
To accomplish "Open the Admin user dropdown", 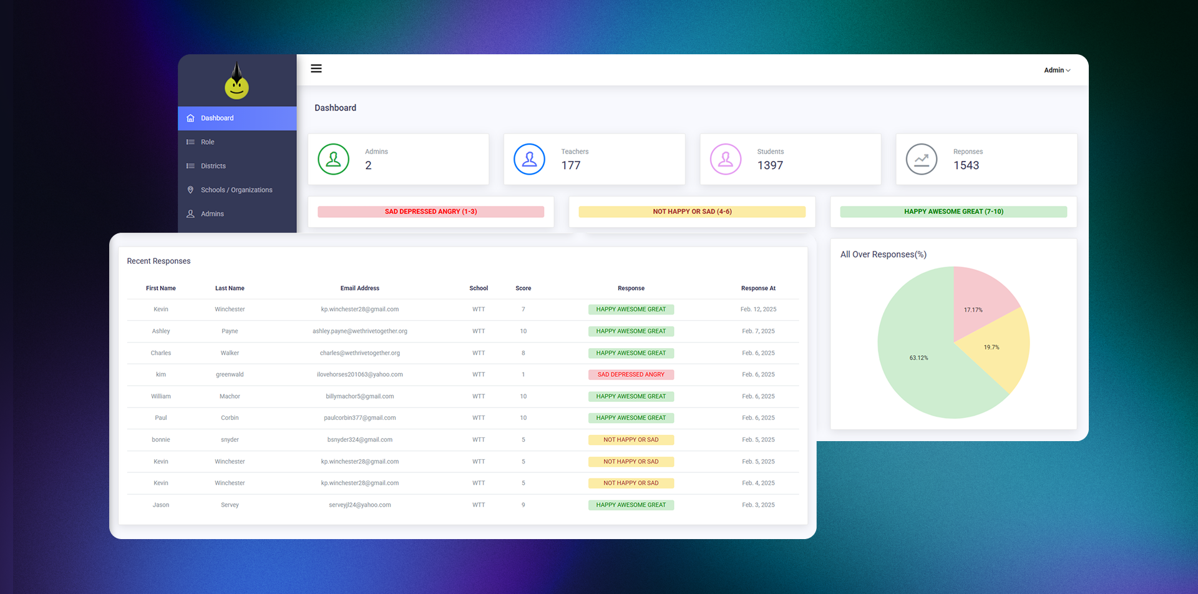I will (x=1056, y=70).
